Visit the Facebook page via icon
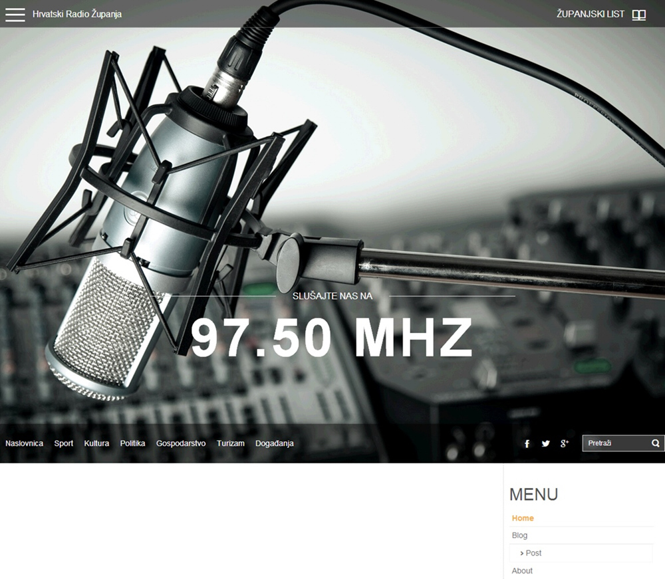The height and width of the screenshot is (579, 665). point(527,443)
